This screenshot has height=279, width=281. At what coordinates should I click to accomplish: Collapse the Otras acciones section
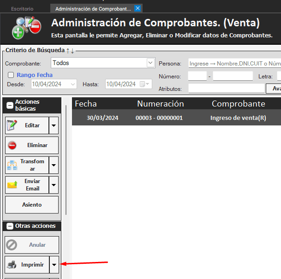pyautogui.click(x=9, y=226)
